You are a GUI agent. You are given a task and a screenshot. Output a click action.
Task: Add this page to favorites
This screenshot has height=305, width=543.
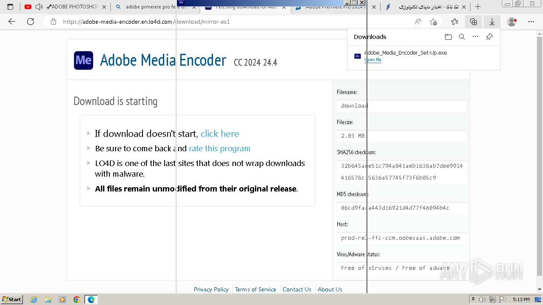[433, 22]
